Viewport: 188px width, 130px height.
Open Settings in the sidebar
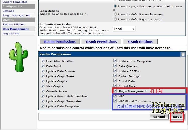[x=8, y=11]
